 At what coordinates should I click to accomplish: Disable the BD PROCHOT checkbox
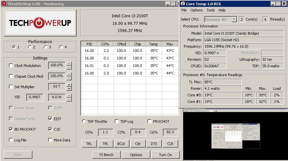11,129
